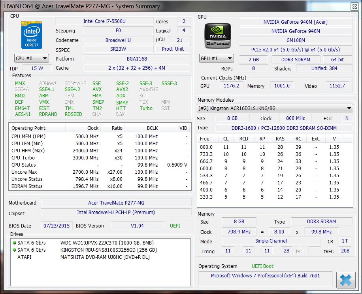
Task: Click the BIOS Version V1.04 field
Action: pos(137,226)
